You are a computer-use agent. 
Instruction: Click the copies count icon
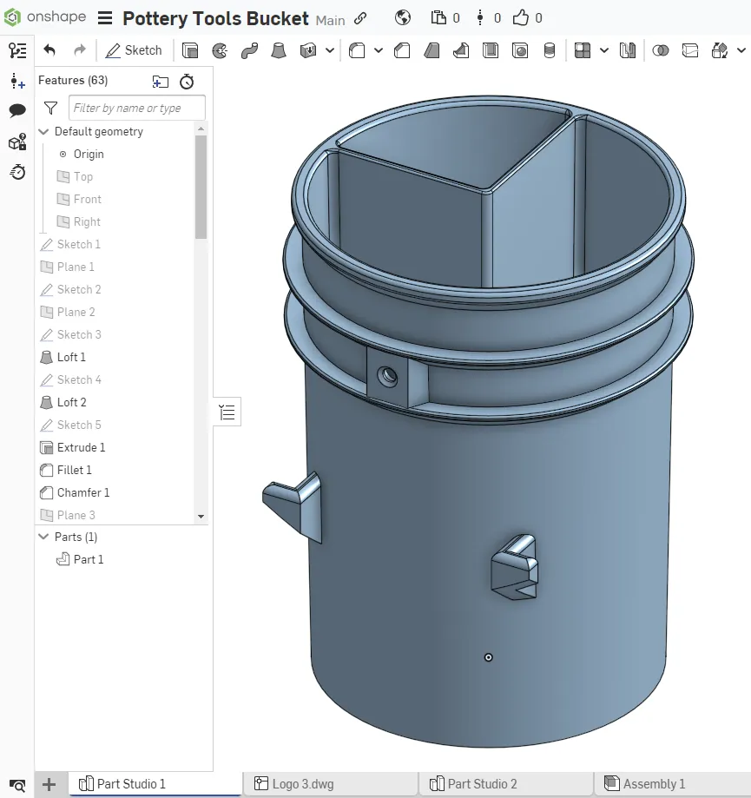coord(438,18)
